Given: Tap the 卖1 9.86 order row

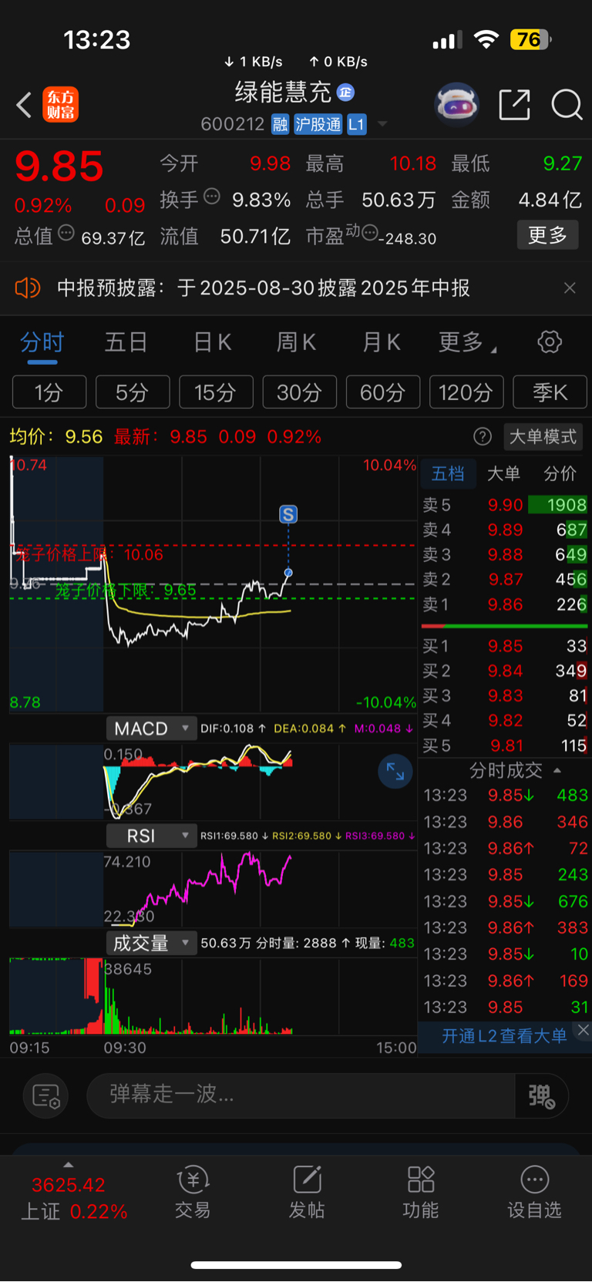Looking at the screenshot, I should [504, 605].
